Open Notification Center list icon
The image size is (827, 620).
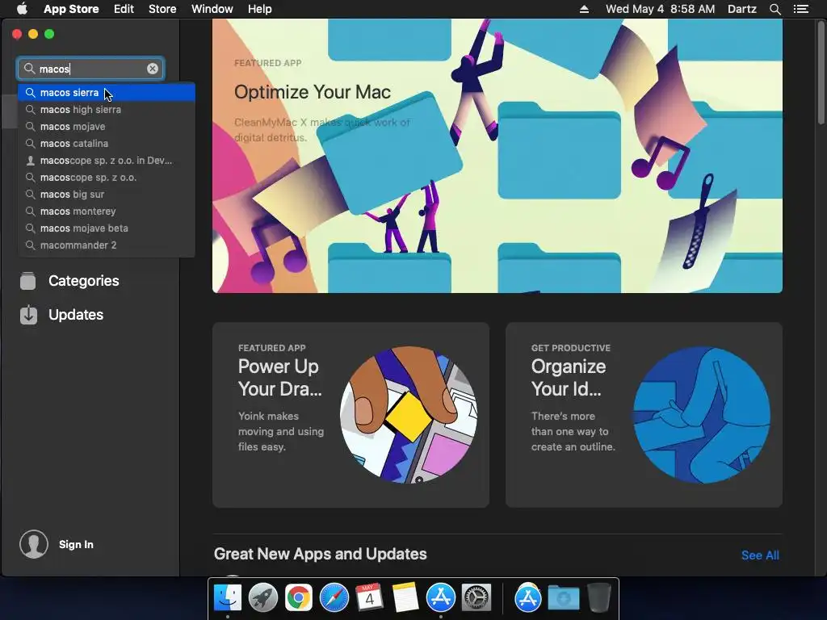[801, 9]
